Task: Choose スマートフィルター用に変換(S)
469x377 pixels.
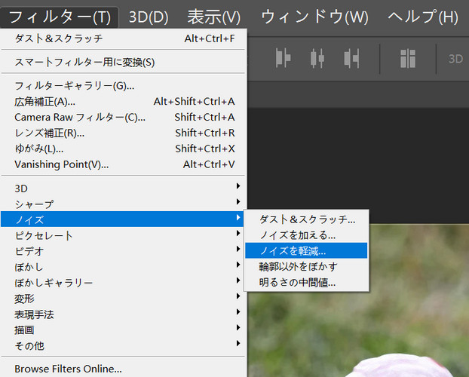Action: (x=124, y=63)
